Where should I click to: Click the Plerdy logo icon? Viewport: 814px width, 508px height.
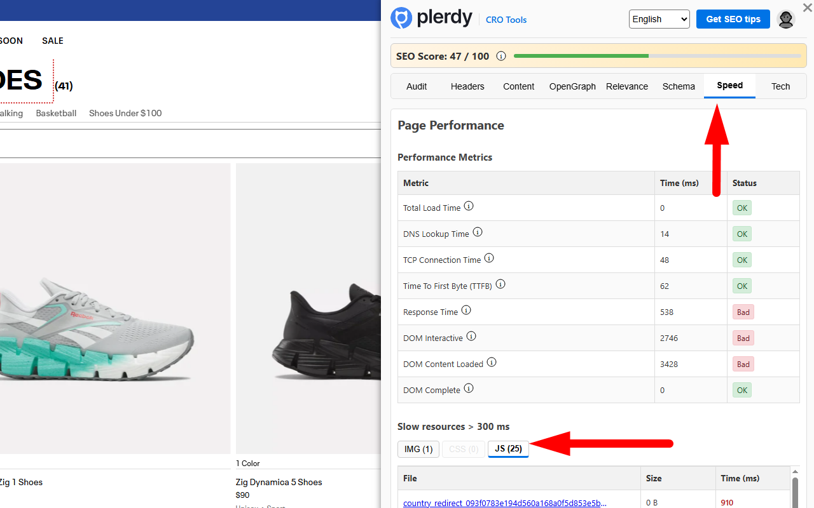[x=401, y=18]
